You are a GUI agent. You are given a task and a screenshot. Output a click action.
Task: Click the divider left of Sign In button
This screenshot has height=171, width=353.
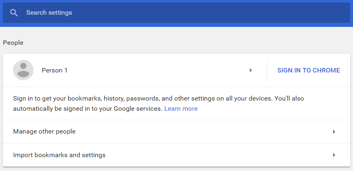pos(267,70)
